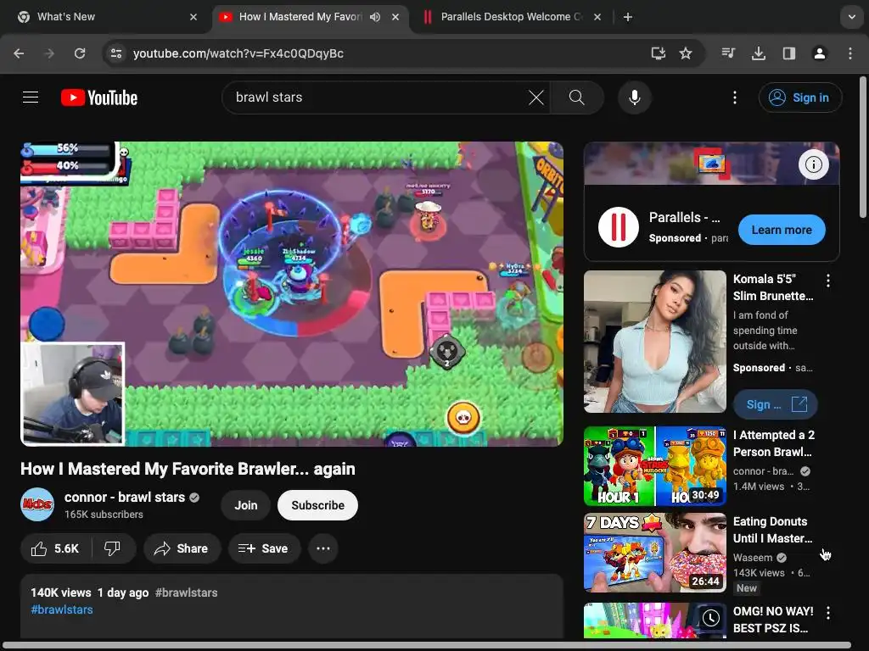
Task: Open the media control icon in toolbar
Action: click(728, 53)
